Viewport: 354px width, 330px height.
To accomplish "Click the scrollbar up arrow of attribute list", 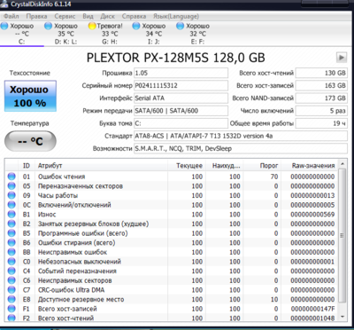I will 342,163.
